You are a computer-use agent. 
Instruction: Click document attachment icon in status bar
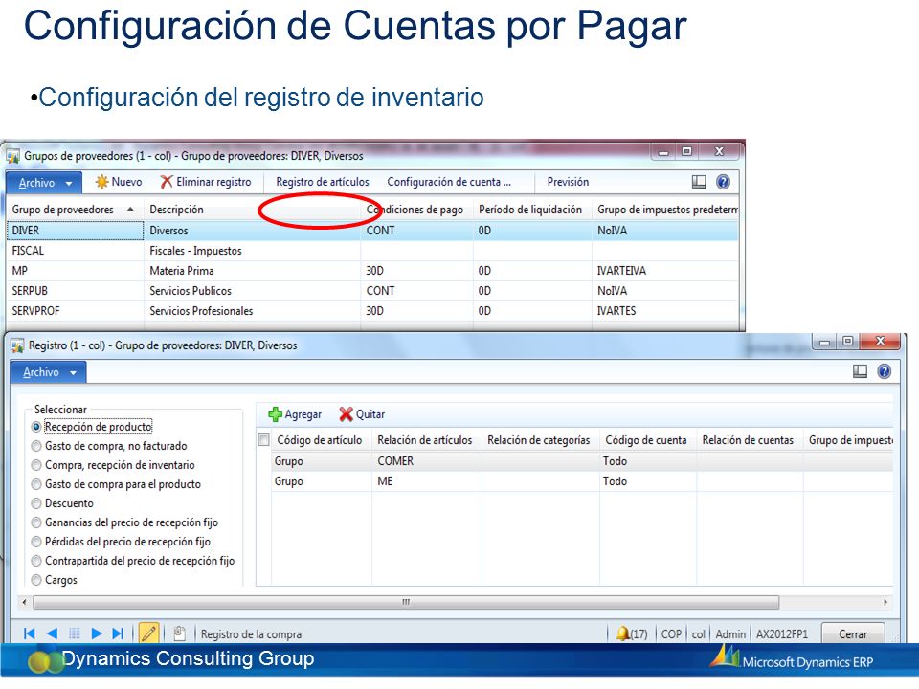pyautogui.click(x=179, y=633)
